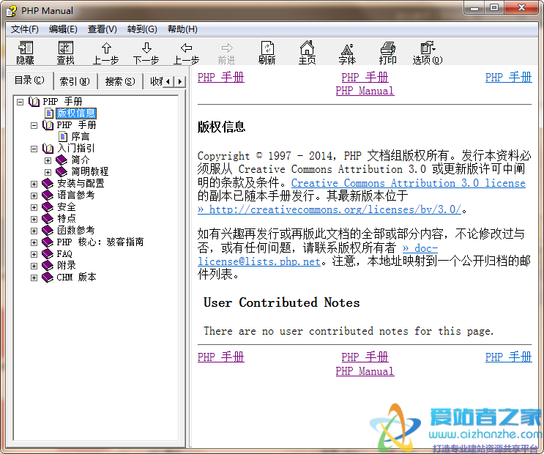Click the purple book icon of 安装与配置

[48, 183]
